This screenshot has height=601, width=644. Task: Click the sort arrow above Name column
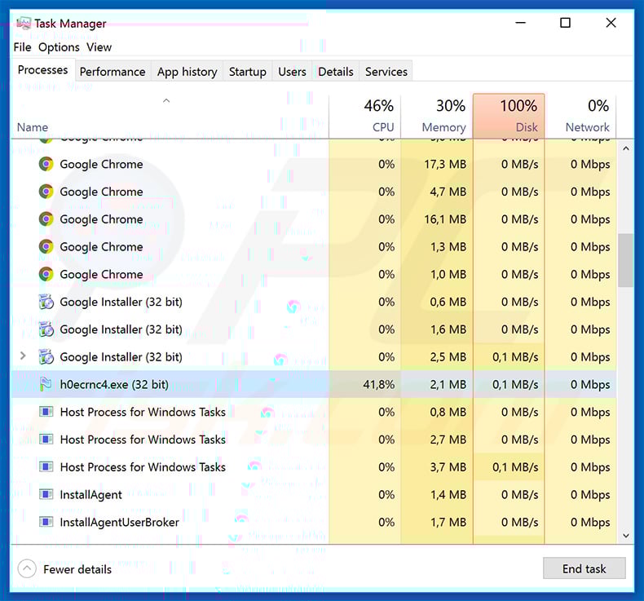166,100
